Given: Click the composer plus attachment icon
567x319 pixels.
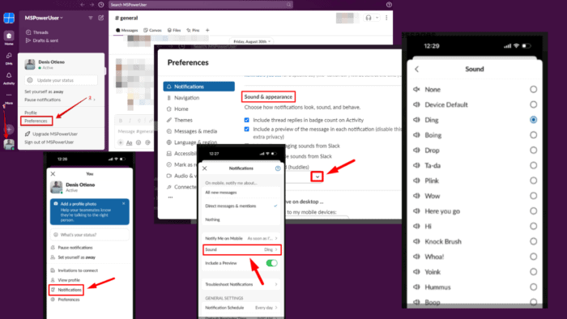Looking at the screenshot, I should point(121,142).
